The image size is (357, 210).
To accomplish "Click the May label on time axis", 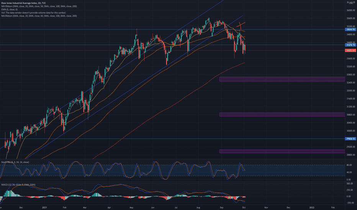I will (131, 207).
